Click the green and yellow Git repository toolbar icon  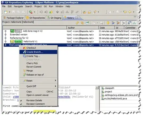click(51, 12)
